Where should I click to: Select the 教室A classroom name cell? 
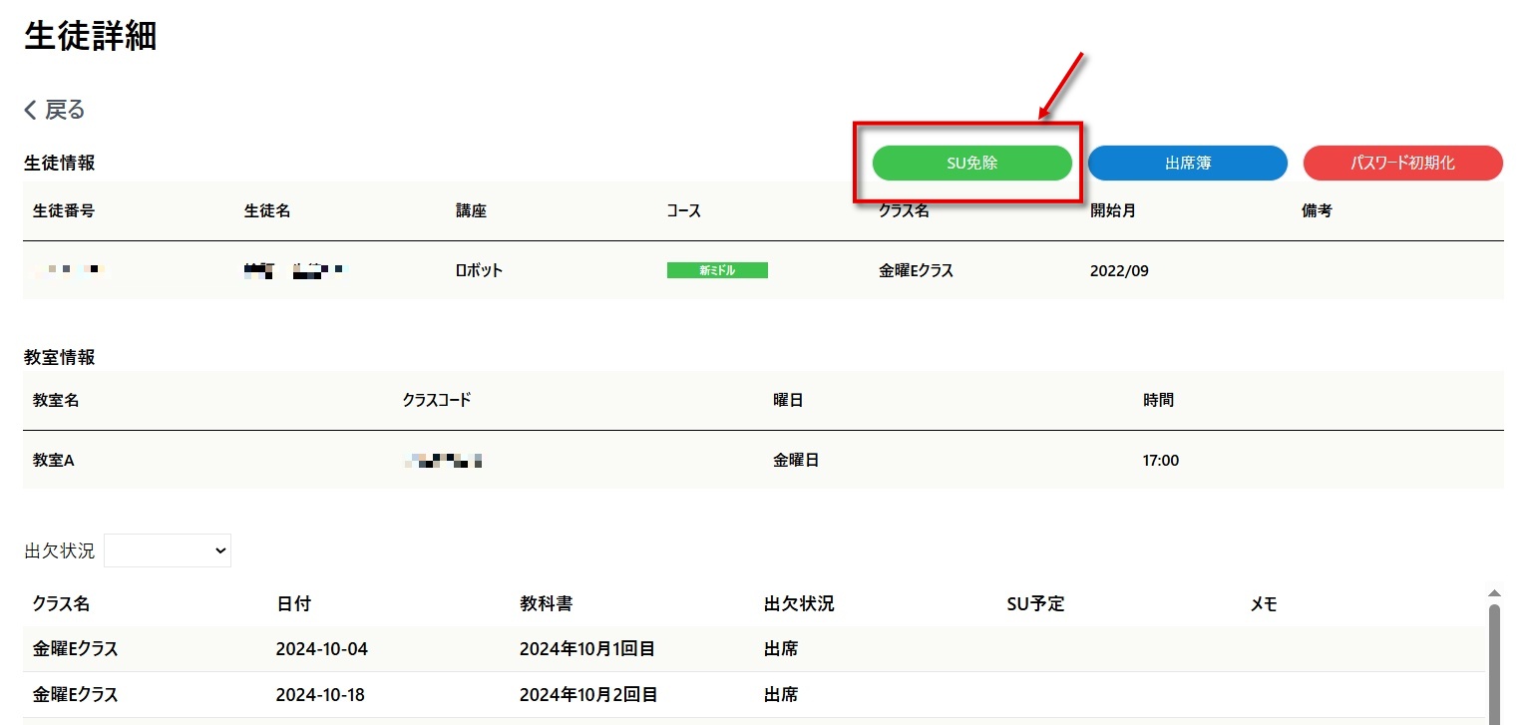pyautogui.click(x=54, y=461)
